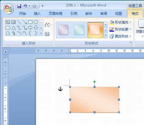This screenshot has width=144, height=125.
Task: Expand more shape styles
Action: 106,36
